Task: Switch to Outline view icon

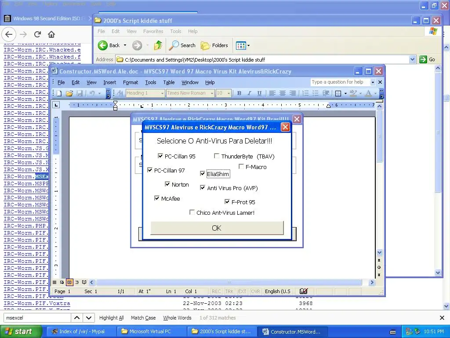Action: pyautogui.click(x=77, y=283)
